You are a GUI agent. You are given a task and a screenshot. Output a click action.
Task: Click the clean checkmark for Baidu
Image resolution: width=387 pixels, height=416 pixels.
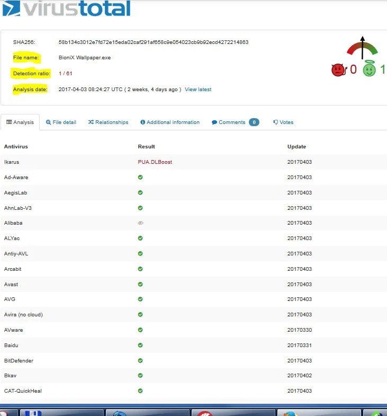140,346
